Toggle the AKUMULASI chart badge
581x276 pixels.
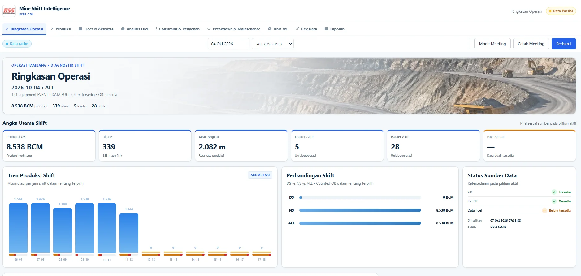[x=260, y=175]
